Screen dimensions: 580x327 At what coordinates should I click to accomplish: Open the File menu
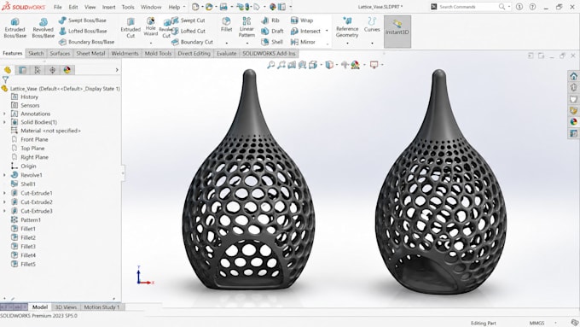[58, 7]
